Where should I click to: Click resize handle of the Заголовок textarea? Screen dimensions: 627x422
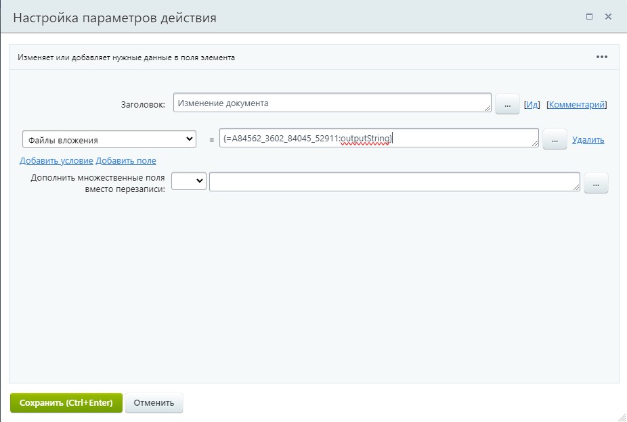pos(488,108)
